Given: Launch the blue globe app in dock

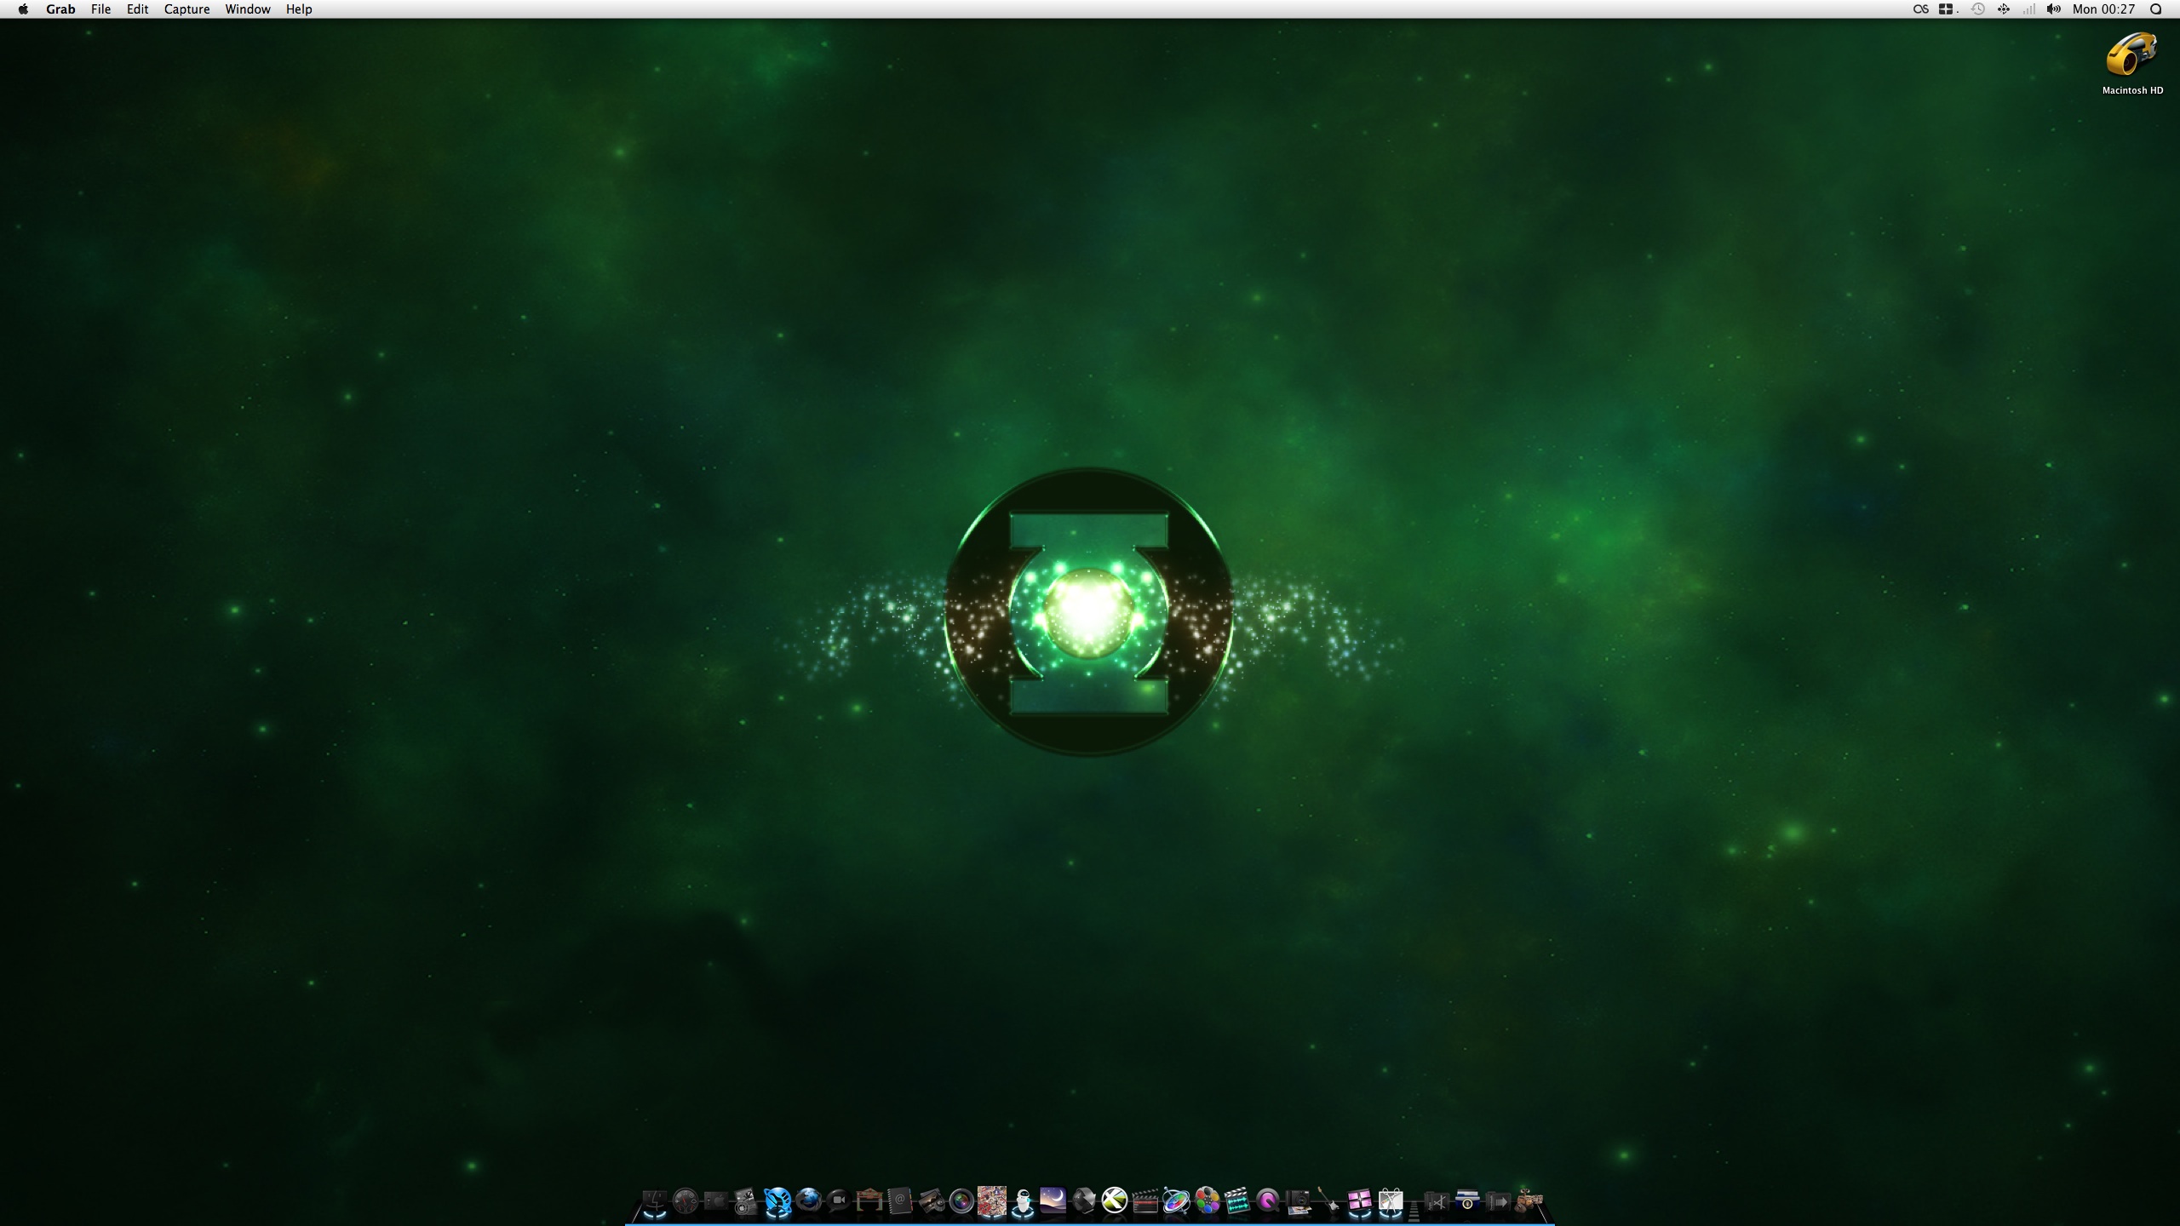Looking at the screenshot, I should (x=777, y=1201).
